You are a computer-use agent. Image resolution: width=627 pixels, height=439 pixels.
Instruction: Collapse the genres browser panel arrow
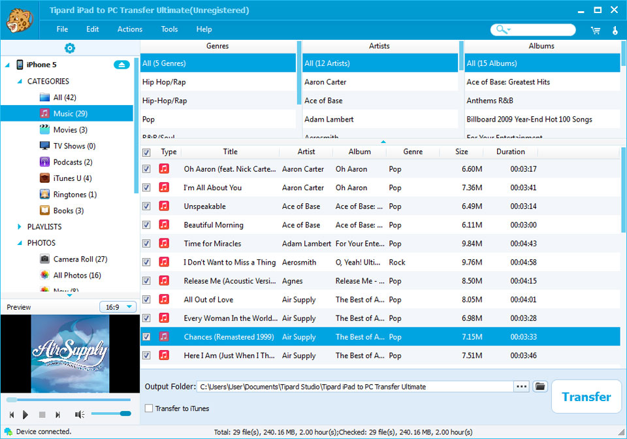pos(383,142)
